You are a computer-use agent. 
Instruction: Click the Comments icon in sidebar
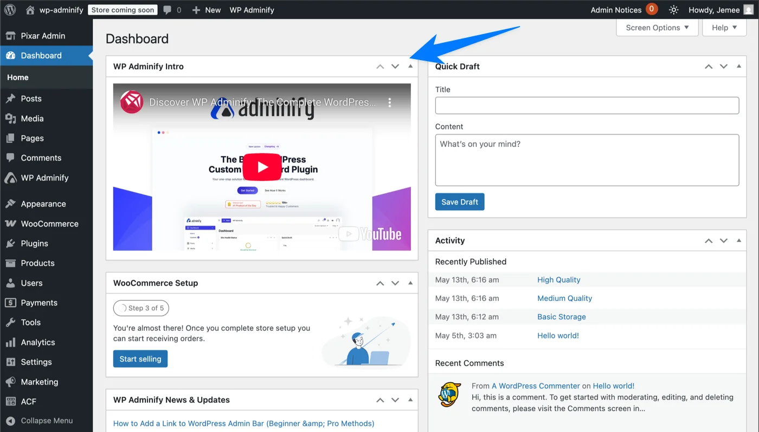[10, 158]
